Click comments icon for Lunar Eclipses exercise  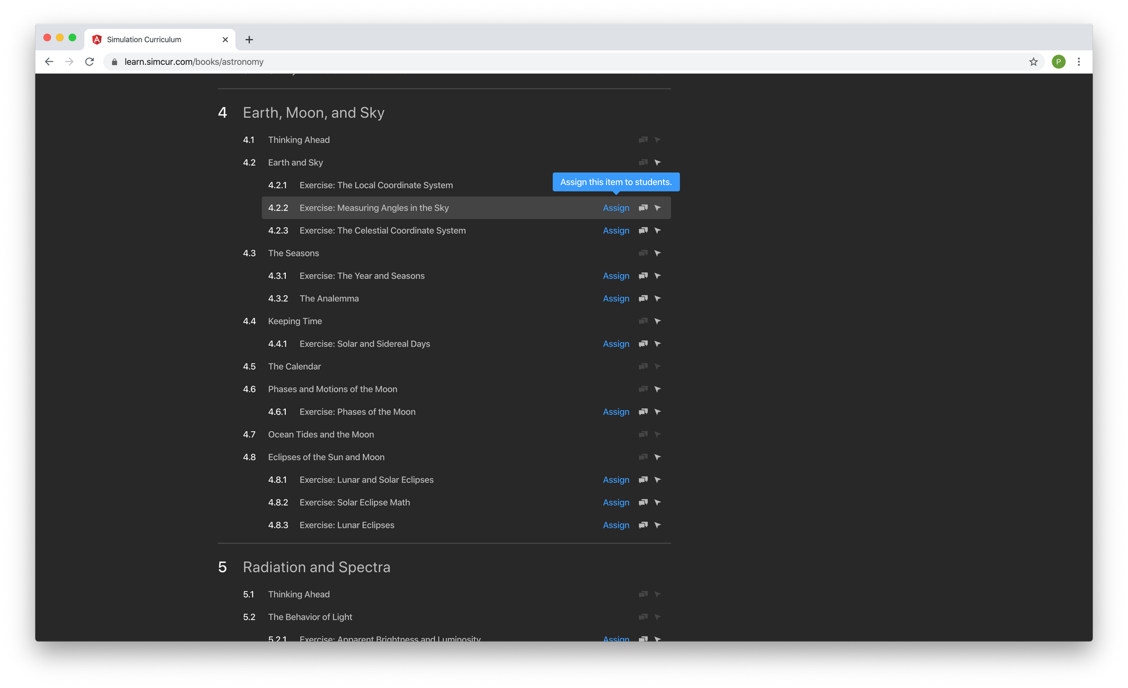click(x=643, y=525)
